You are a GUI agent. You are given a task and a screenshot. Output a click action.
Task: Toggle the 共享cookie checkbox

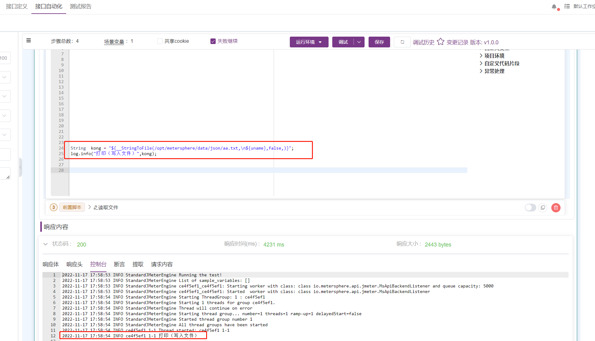click(x=160, y=41)
